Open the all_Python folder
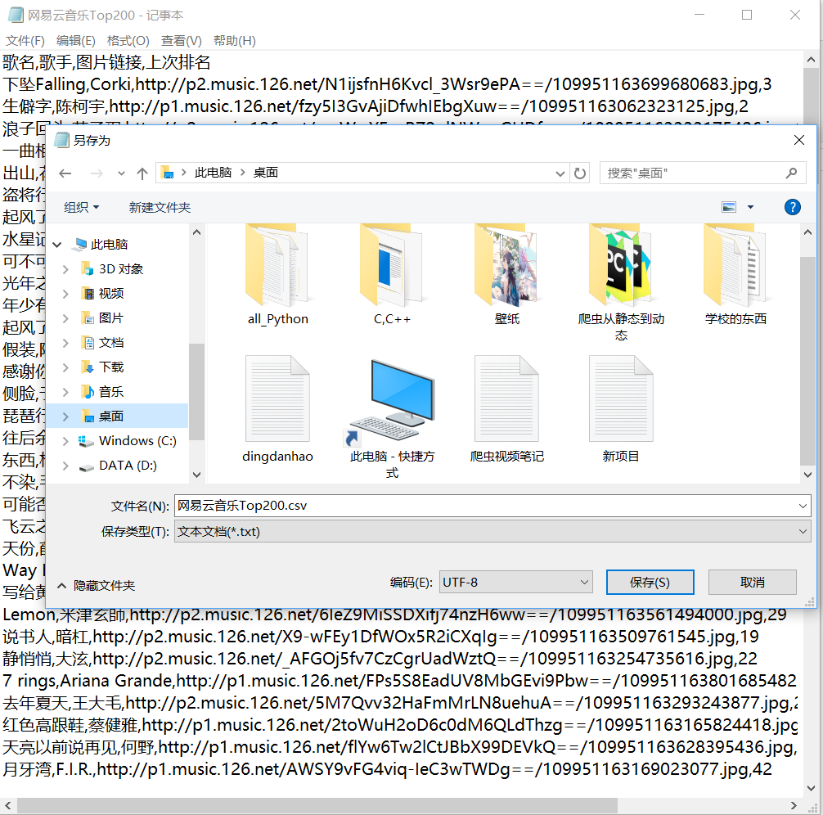 point(277,274)
